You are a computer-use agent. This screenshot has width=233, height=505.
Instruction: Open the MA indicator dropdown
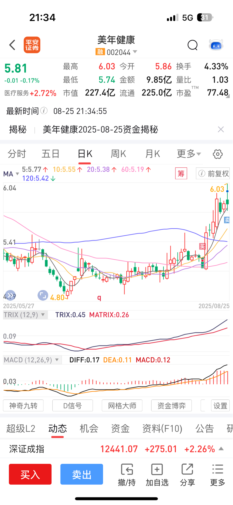click(11, 174)
